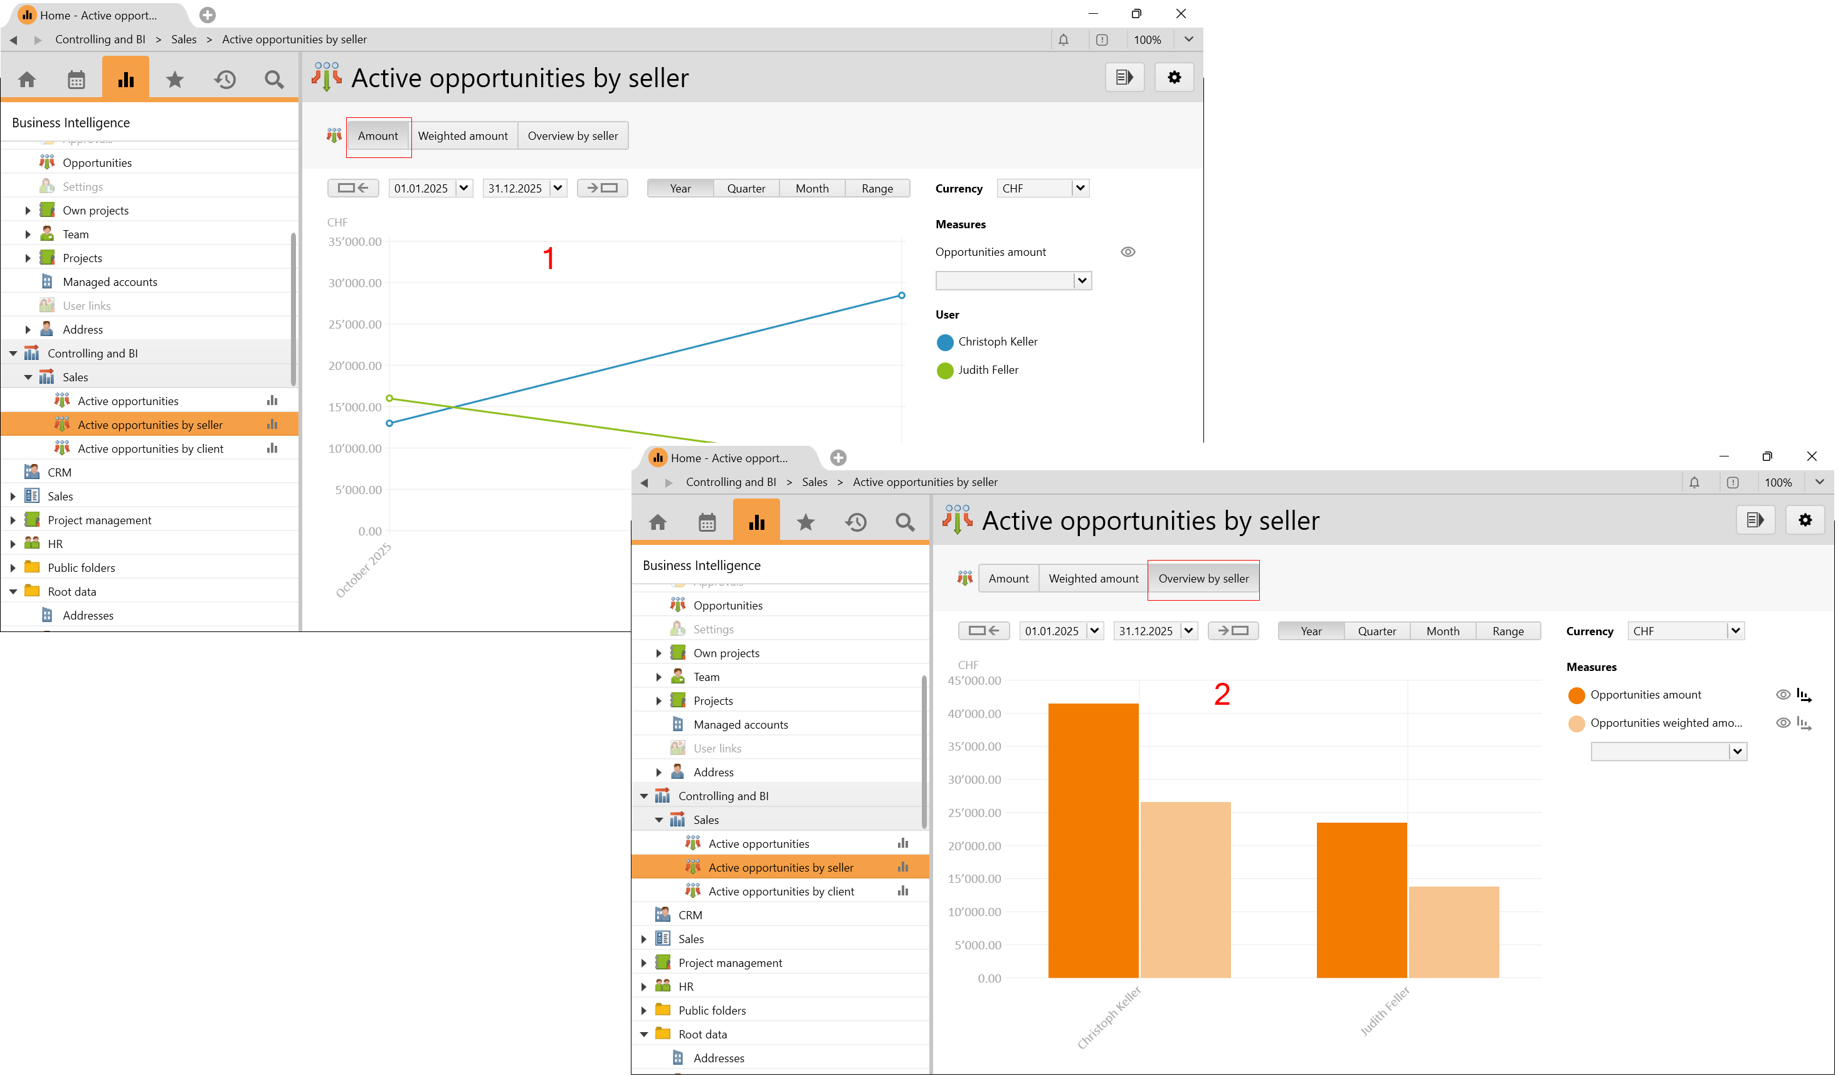The image size is (1838, 1076).
Task: Click next period button in window 1
Action: [x=603, y=188]
